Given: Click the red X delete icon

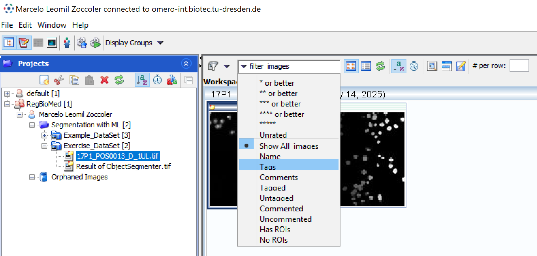Looking at the screenshot, I should (x=104, y=80).
